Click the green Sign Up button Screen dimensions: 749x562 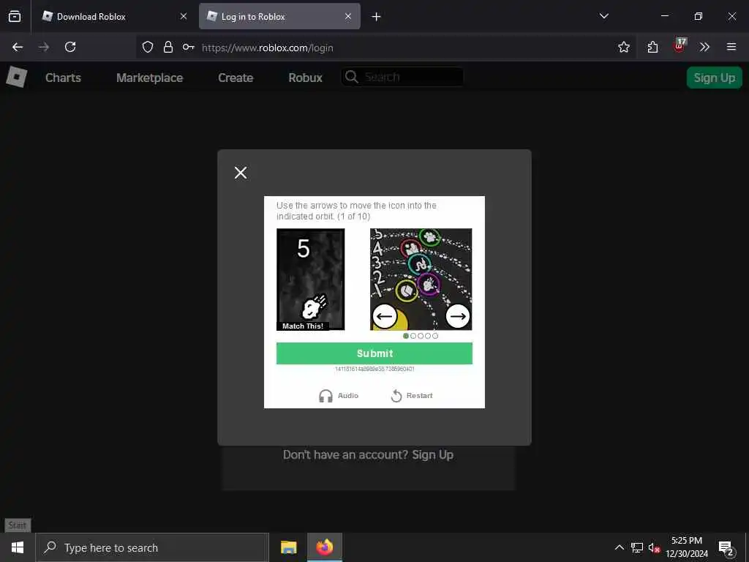[x=714, y=78]
